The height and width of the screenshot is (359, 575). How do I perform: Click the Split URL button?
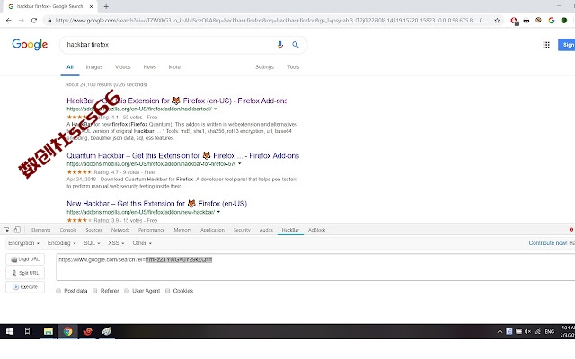tap(25, 273)
